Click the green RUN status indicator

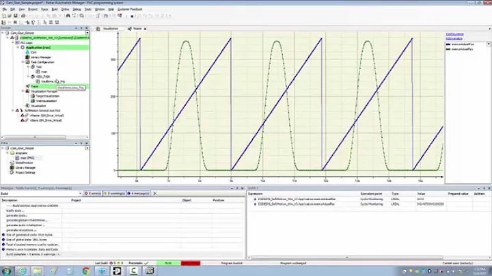coord(168,263)
